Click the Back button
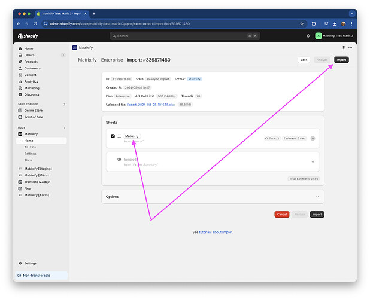 point(304,60)
